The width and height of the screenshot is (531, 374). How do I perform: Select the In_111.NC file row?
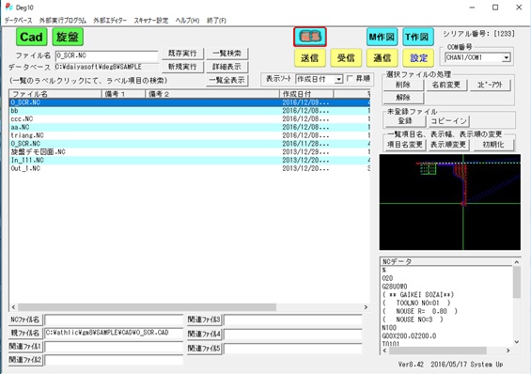click(x=190, y=160)
